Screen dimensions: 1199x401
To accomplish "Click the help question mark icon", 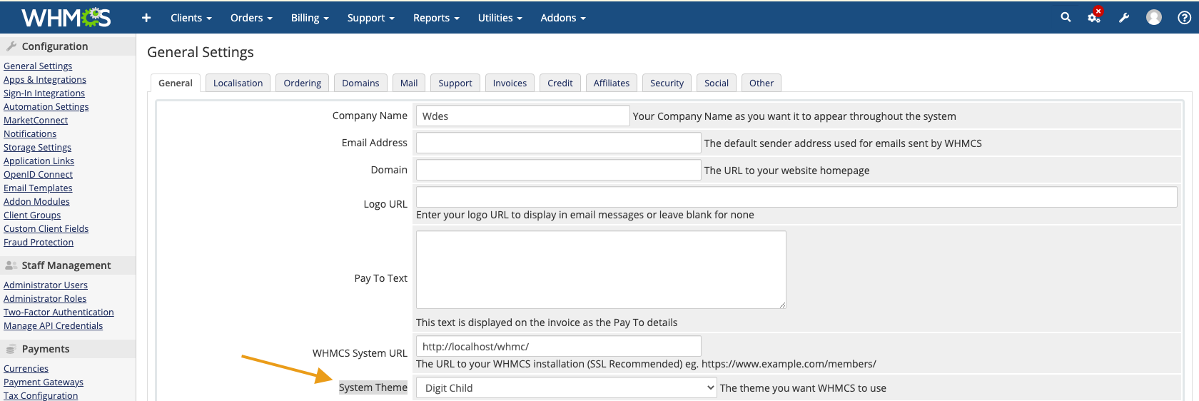I will coord(1184,18).
